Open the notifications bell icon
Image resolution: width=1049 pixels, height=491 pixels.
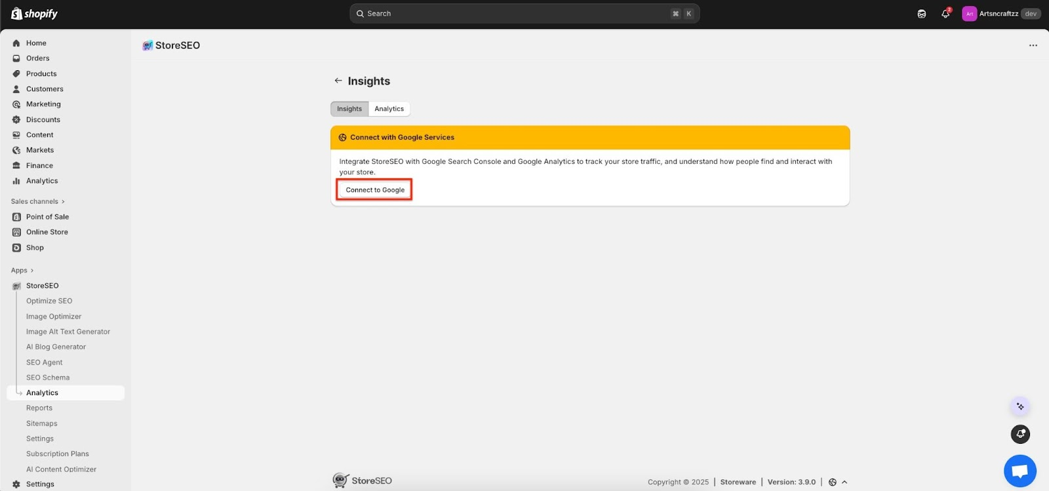[x=945, y=14]
